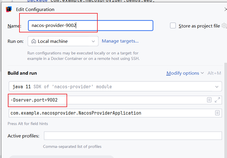Expand the VM options field with arrows icon
This screenshot has width=227, height=158.
(x=217, y=100)
